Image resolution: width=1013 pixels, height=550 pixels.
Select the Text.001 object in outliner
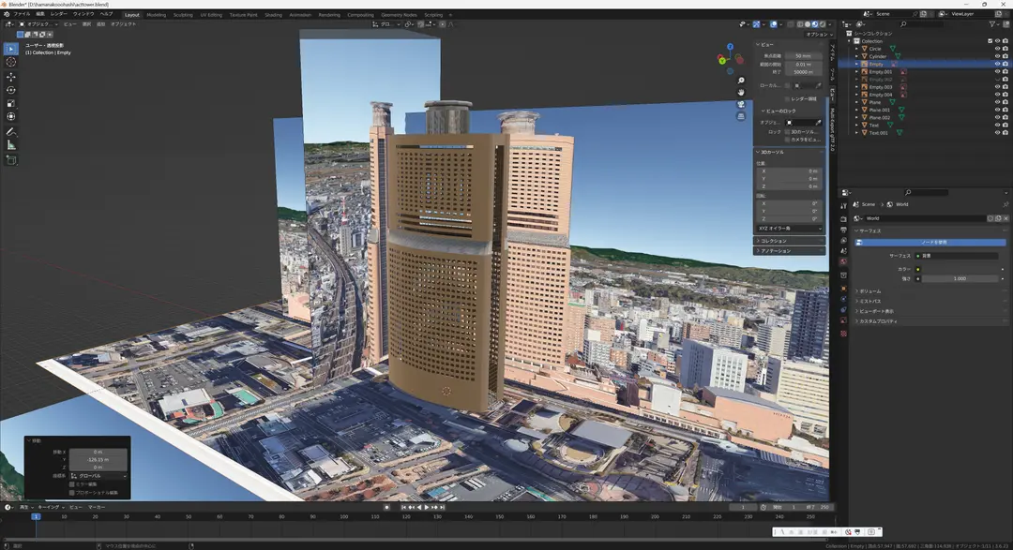tap(878, 133)
